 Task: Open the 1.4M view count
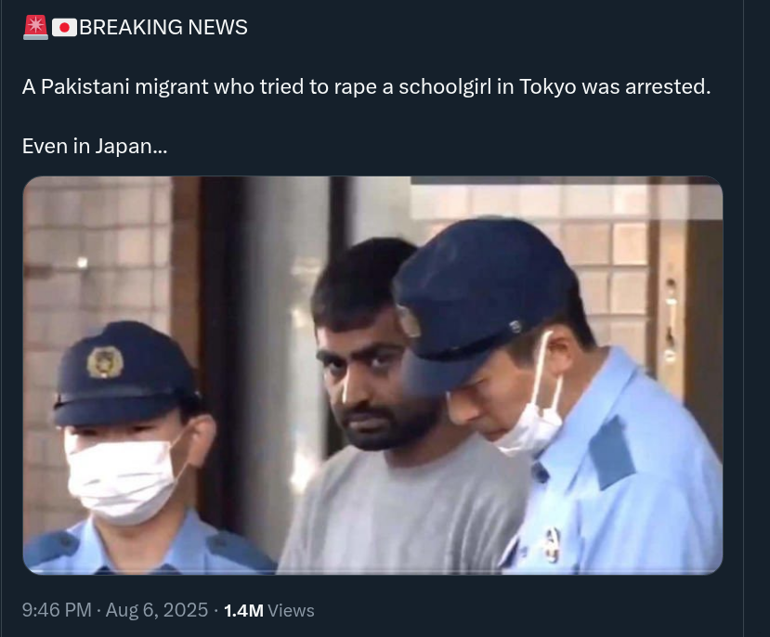pyautogui.click(x=243, y=610)
